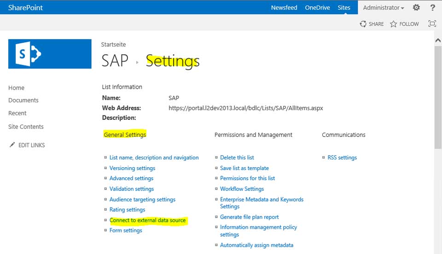The height and width of the screenshot is (254, 442).
Task: Open RSS settings link
Action: (342, 158)
